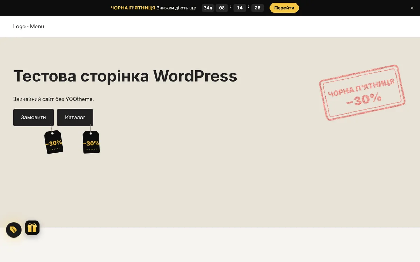Click the yellow Перейти button
Image resolution: width=420 pixels, height=262 pixels.
point(284,8)
